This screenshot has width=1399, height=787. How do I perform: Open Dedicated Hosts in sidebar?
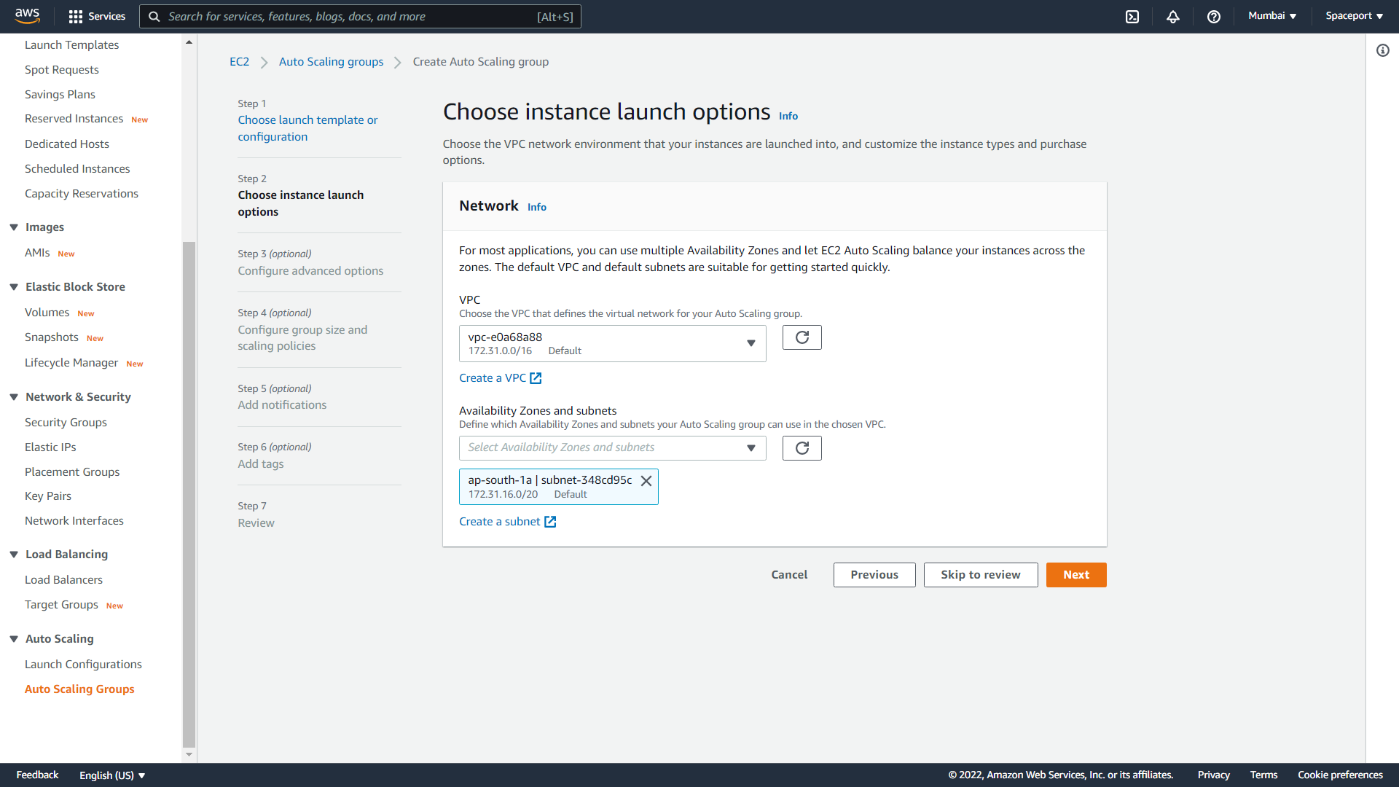click(x=66, y=144)
